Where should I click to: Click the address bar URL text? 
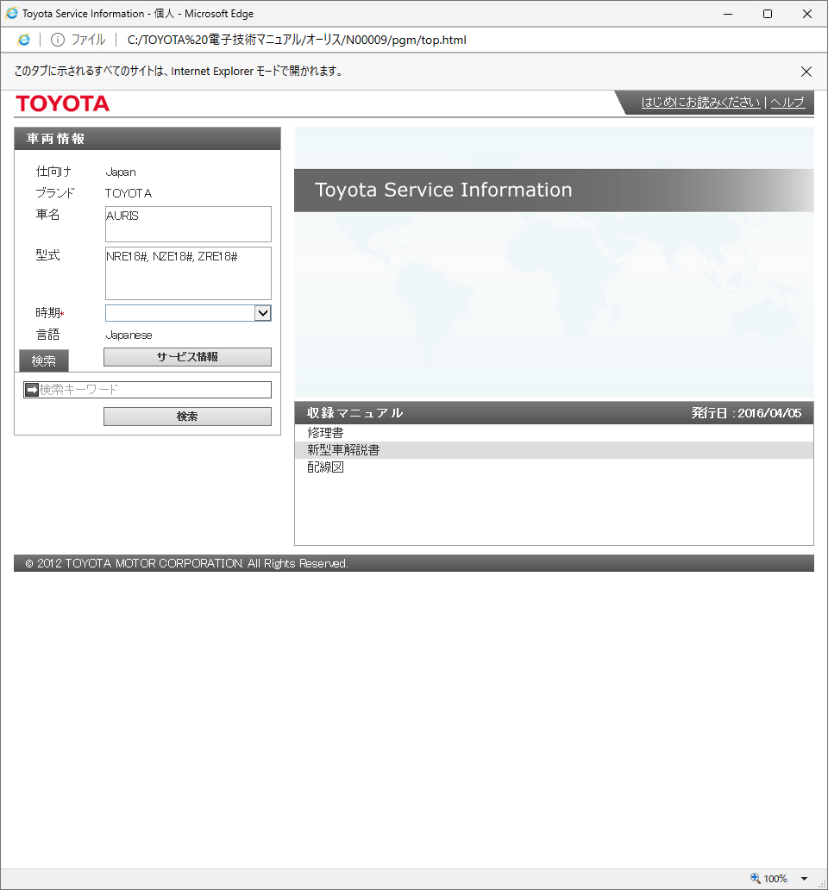[297, 40]
